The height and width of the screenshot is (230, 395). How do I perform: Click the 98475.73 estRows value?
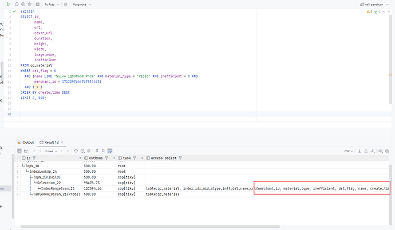(x=92, y=183)
